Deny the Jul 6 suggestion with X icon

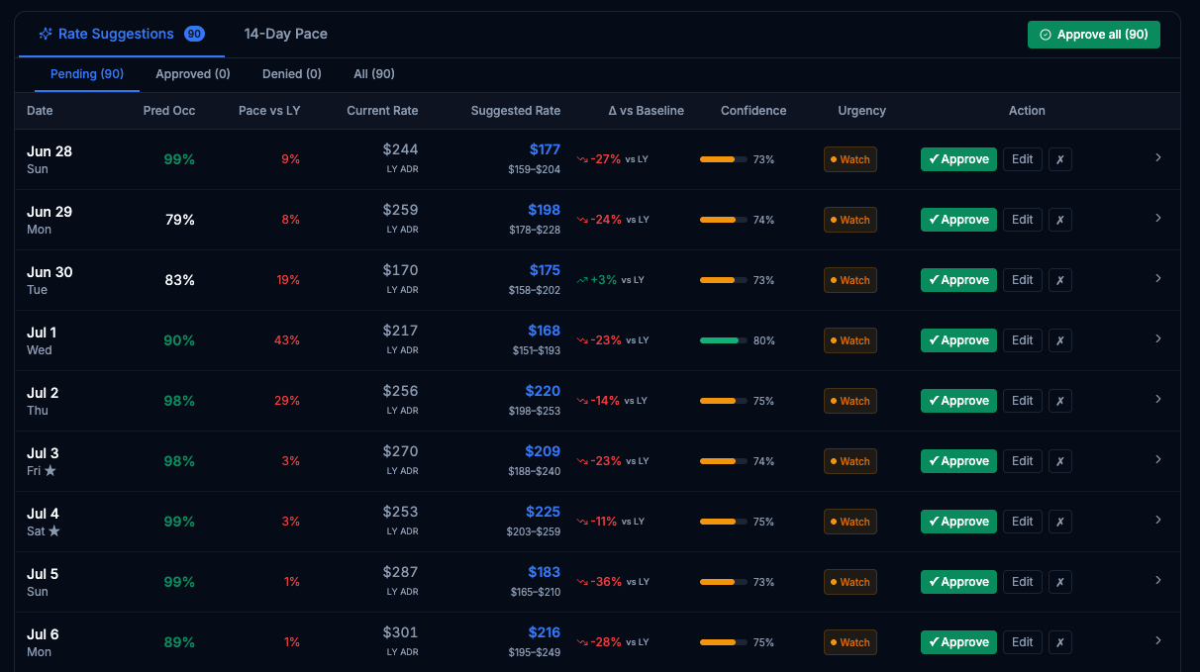pos(1059,642)
